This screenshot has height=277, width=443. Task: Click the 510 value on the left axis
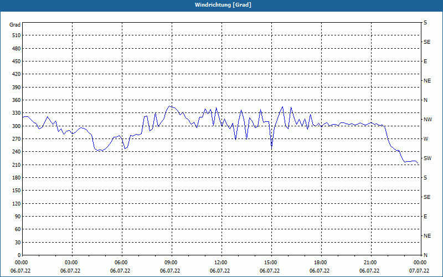point(17,35)
